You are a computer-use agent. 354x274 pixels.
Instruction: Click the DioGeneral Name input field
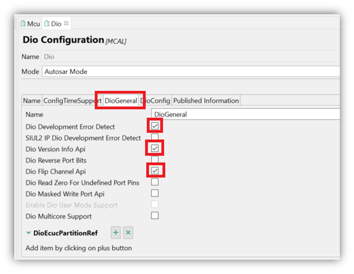pos(245,115)
